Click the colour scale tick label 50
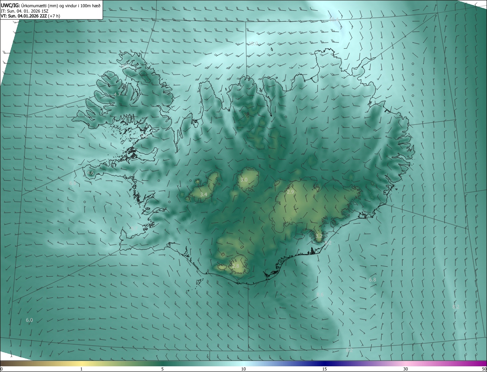Image resolution: width=487 pixels, height=372 pixels. [484, 369]
